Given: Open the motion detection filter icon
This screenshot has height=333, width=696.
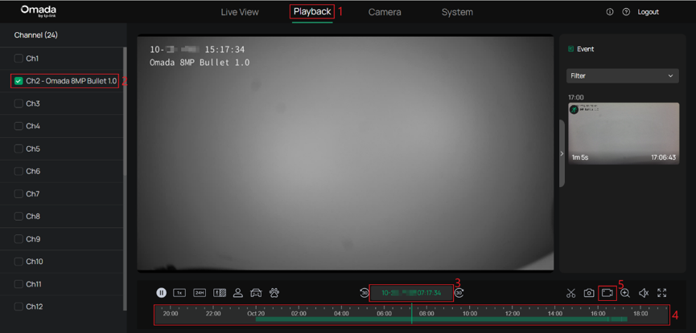Looking at the screenshot, I should tap(220, 293).
